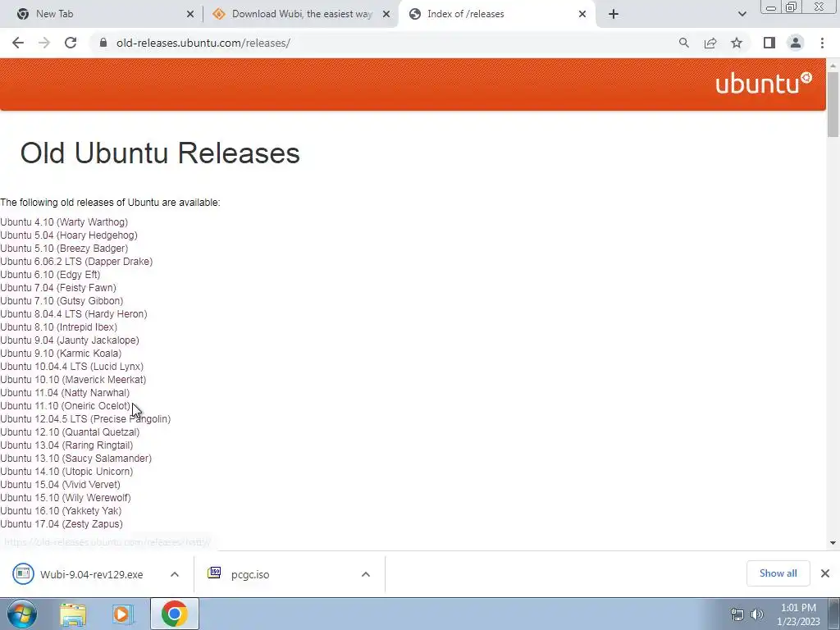Close the Download Wubi tab
Image resolution: width=840 pixels, height=630 pixels.
pyautogui.click(x=386, y=14)
